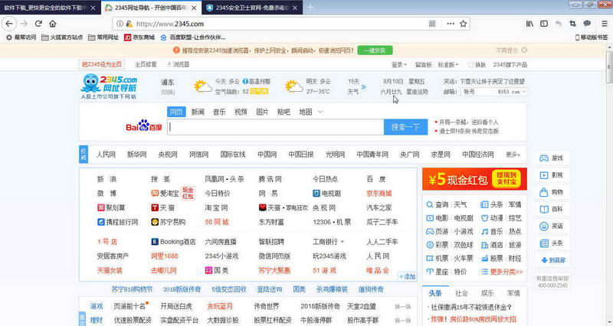Open the 影视 video sidebar icon
Screen dimensions: 613x326
point(550,174)
